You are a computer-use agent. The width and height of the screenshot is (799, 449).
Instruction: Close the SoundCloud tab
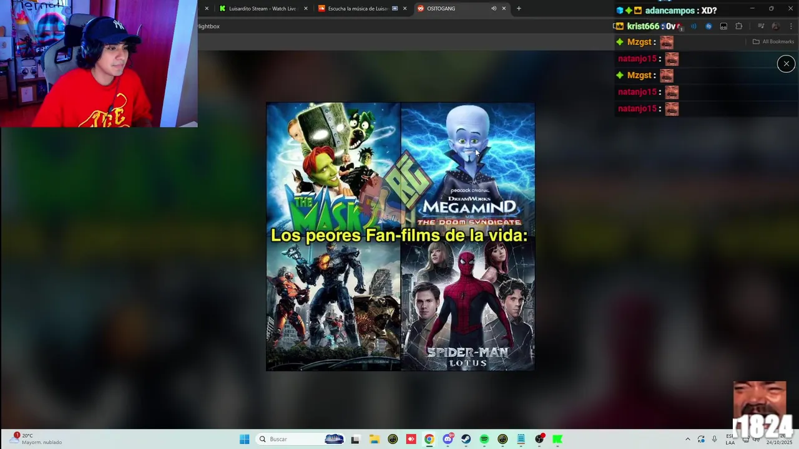point(404,9)
